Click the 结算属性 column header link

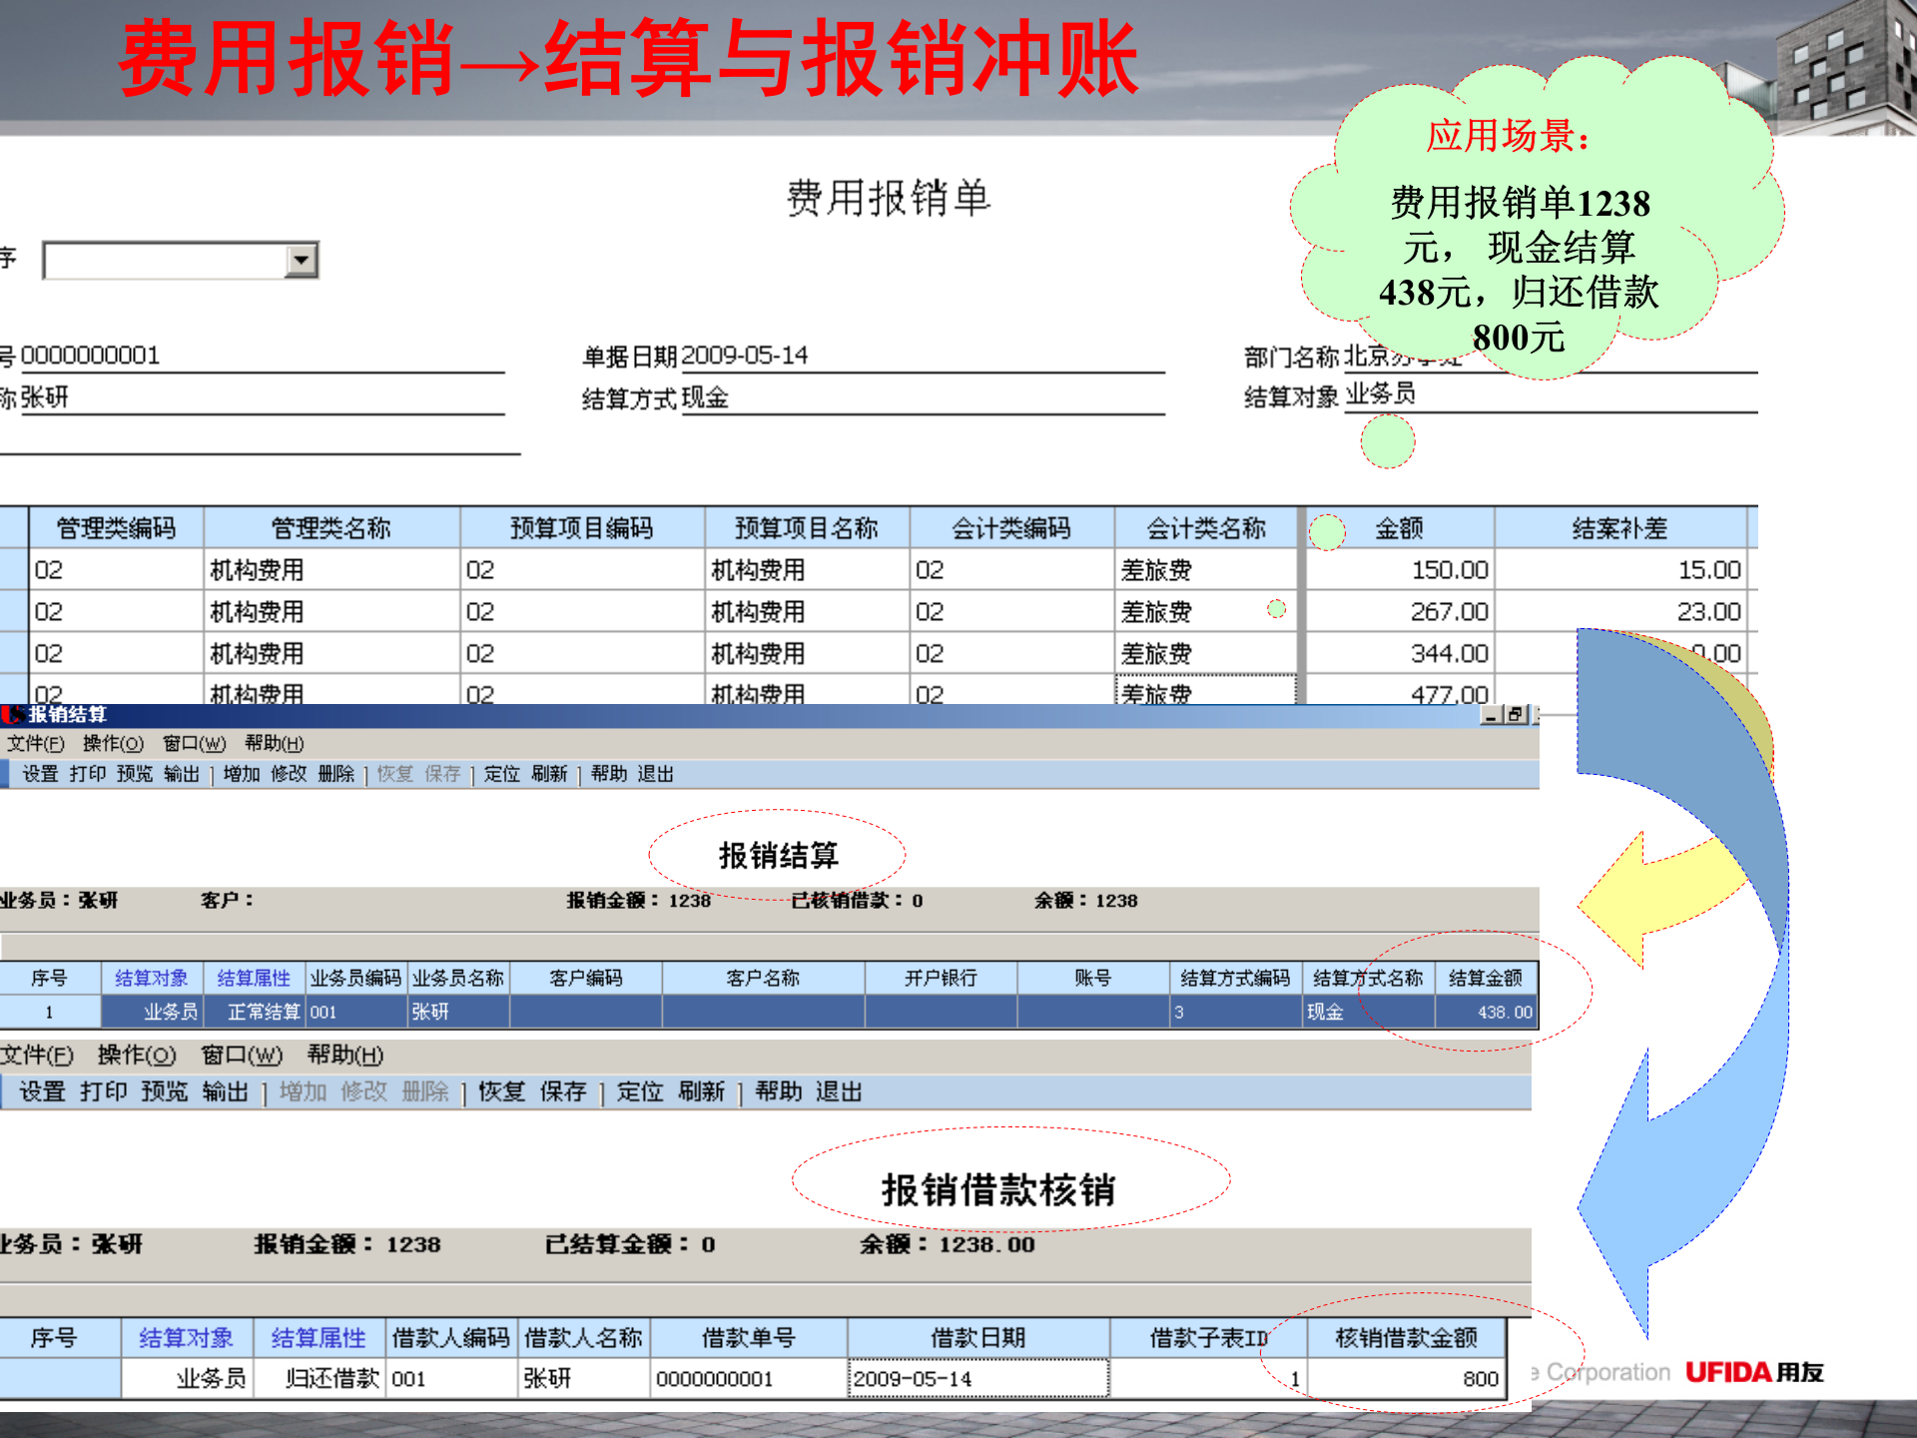pyautogui.click(x=255, y=979)
